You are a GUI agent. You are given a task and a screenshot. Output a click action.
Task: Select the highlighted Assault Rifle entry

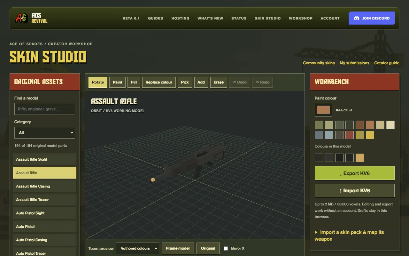coord(45,173)
